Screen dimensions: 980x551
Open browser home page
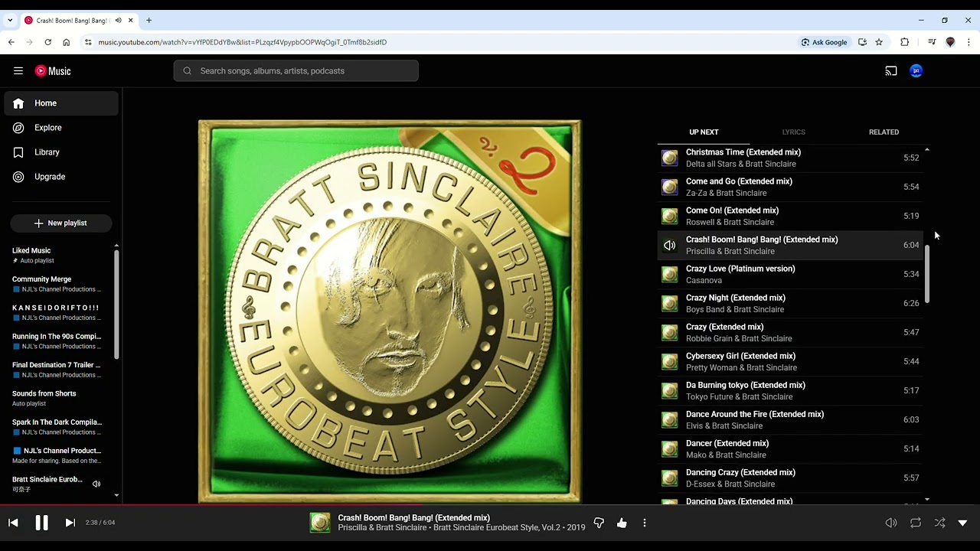click(x=67, y=42)
